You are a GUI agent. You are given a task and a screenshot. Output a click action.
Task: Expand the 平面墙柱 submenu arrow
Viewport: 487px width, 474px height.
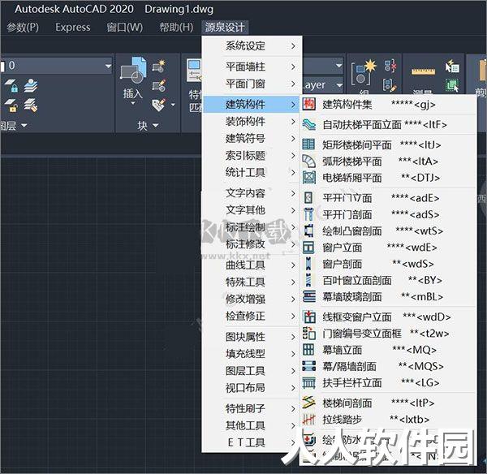pos(293,67)
